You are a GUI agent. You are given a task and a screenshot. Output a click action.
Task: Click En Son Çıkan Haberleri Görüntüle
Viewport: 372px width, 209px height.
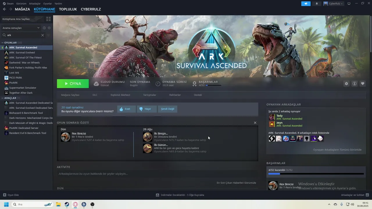236,183
